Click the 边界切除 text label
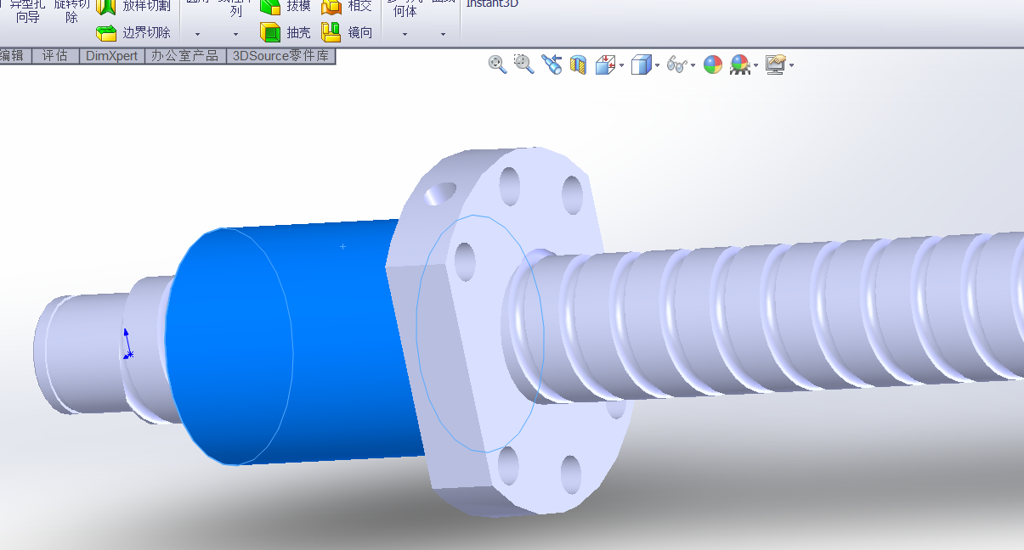The width and height of the screenshot is (1024, 550). pyautogui.click(x=146, y=33)
